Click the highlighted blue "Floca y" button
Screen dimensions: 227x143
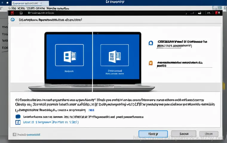[153, 134]
